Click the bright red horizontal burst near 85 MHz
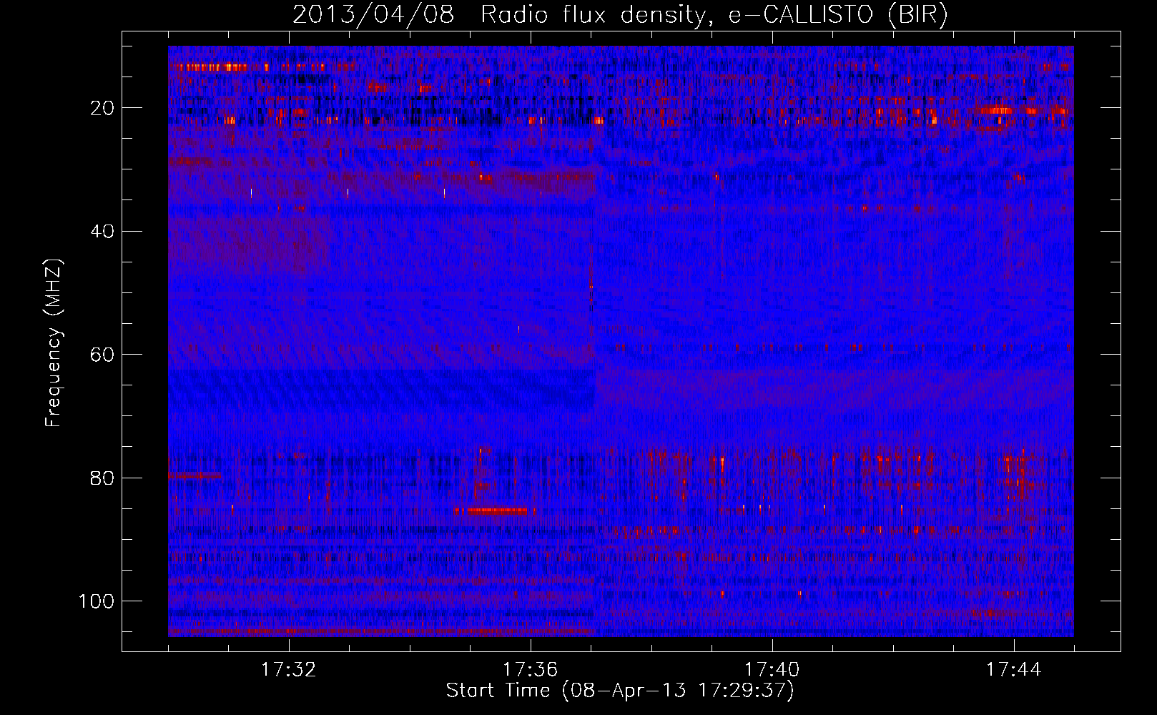This screenshot has height=715, width=1157. (495, 511)
